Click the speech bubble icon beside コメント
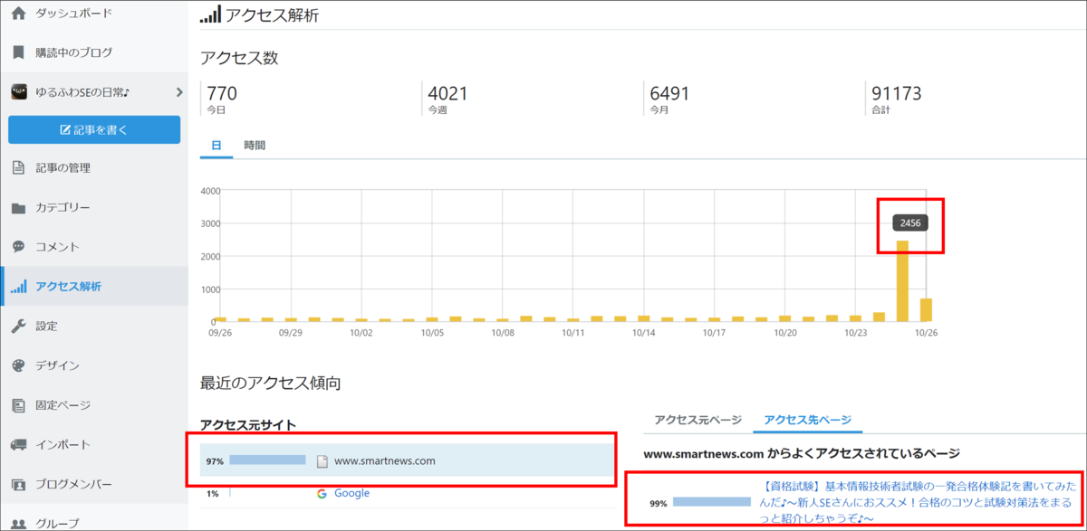Screen dimensions: 1087x531 pyautogui.click(x=18, y=246)
